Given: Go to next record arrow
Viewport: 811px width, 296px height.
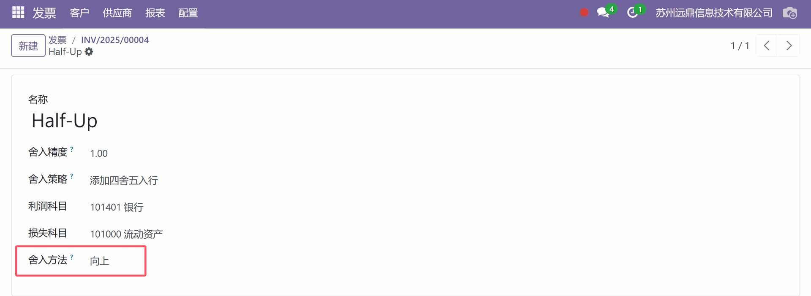Looking at the screenshot, I should click(789, 46).
